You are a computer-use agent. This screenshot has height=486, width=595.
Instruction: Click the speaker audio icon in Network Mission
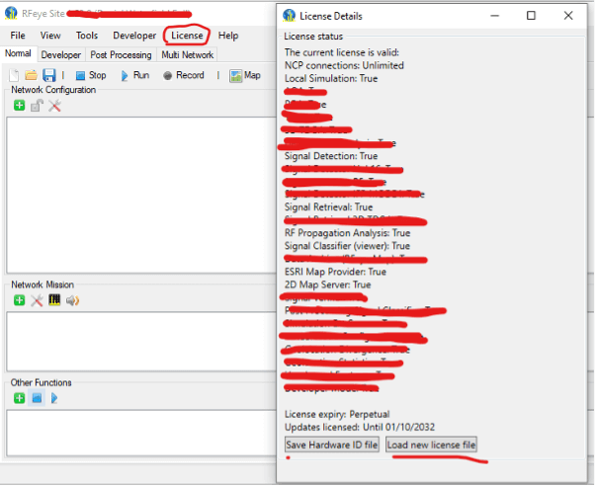pyautogui.click(x=72, y=300)
